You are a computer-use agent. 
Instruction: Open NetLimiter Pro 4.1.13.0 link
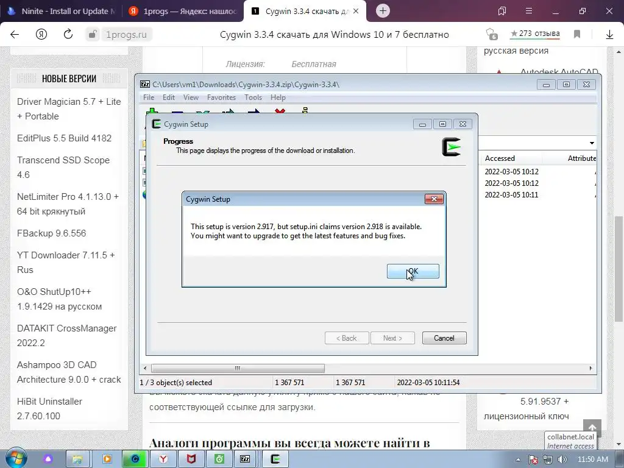click(68, 204)
